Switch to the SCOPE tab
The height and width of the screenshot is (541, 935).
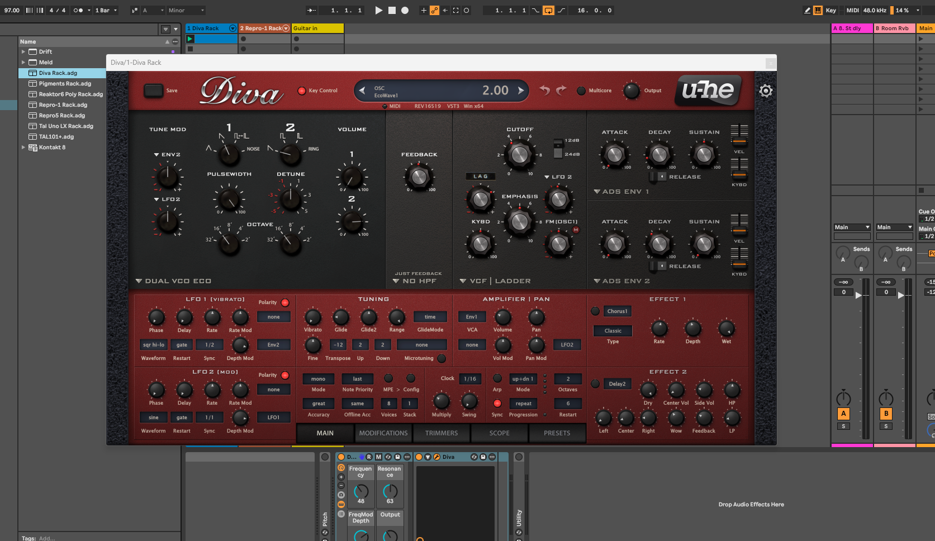pyautogui.click(x=500, y=433)
